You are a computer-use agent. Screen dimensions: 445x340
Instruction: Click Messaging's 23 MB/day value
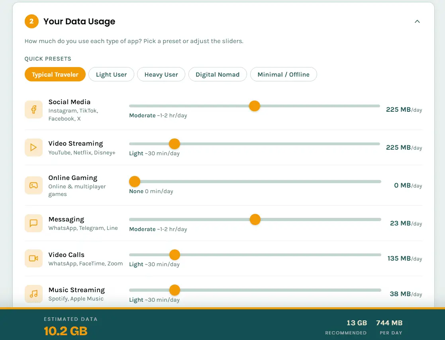click(406, 223)
